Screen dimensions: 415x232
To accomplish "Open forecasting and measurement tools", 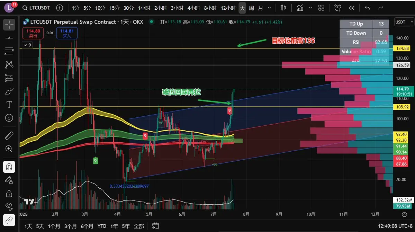I will 9,78.
